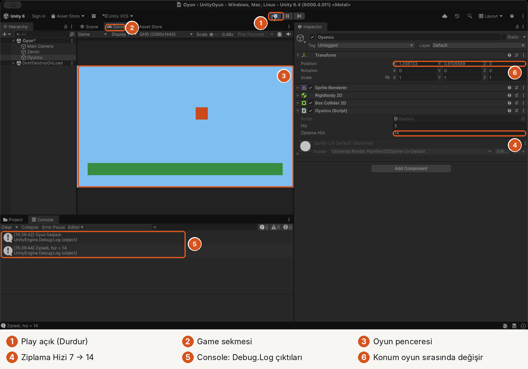Open the QHD (2560x1440) resolution dropdown

(x=166, y=34)
